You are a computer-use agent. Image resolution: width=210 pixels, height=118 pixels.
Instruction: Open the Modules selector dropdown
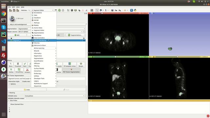click(x=42, y=10)
